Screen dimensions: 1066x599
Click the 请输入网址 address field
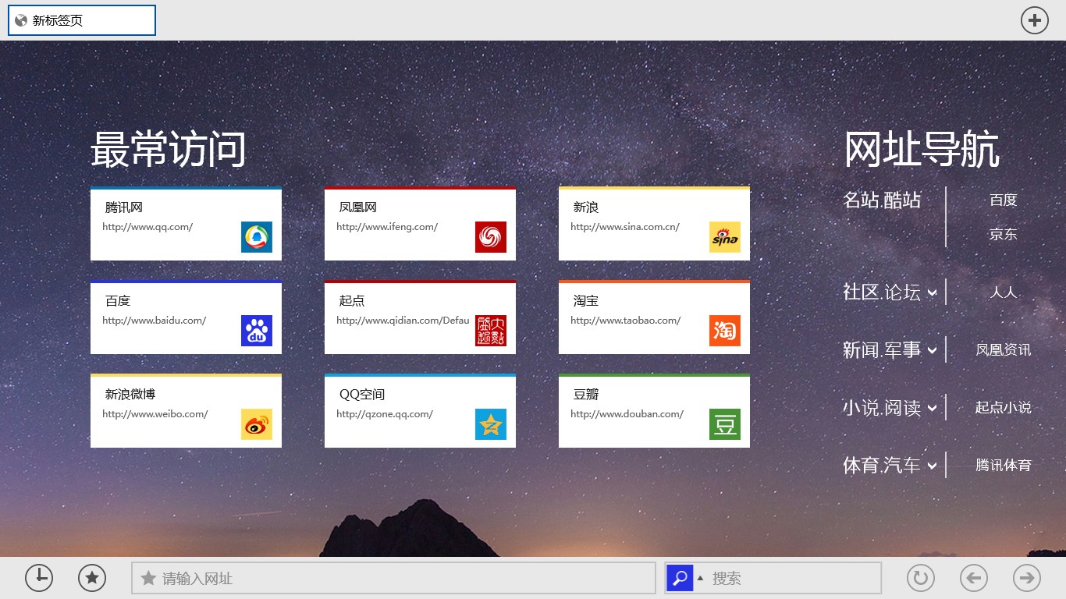click(394, 578)
